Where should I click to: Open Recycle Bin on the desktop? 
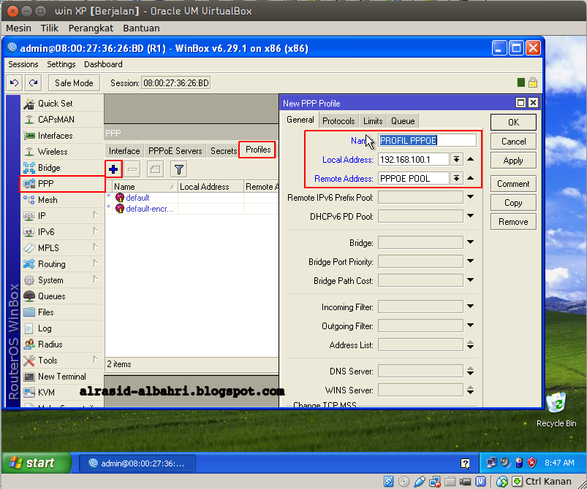click(x=556, y=409)
